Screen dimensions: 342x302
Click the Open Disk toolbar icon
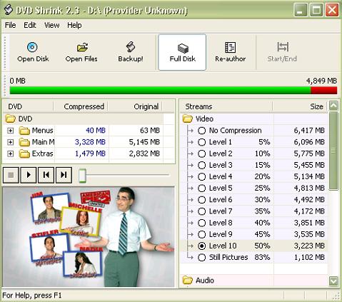tap(32, 47)
